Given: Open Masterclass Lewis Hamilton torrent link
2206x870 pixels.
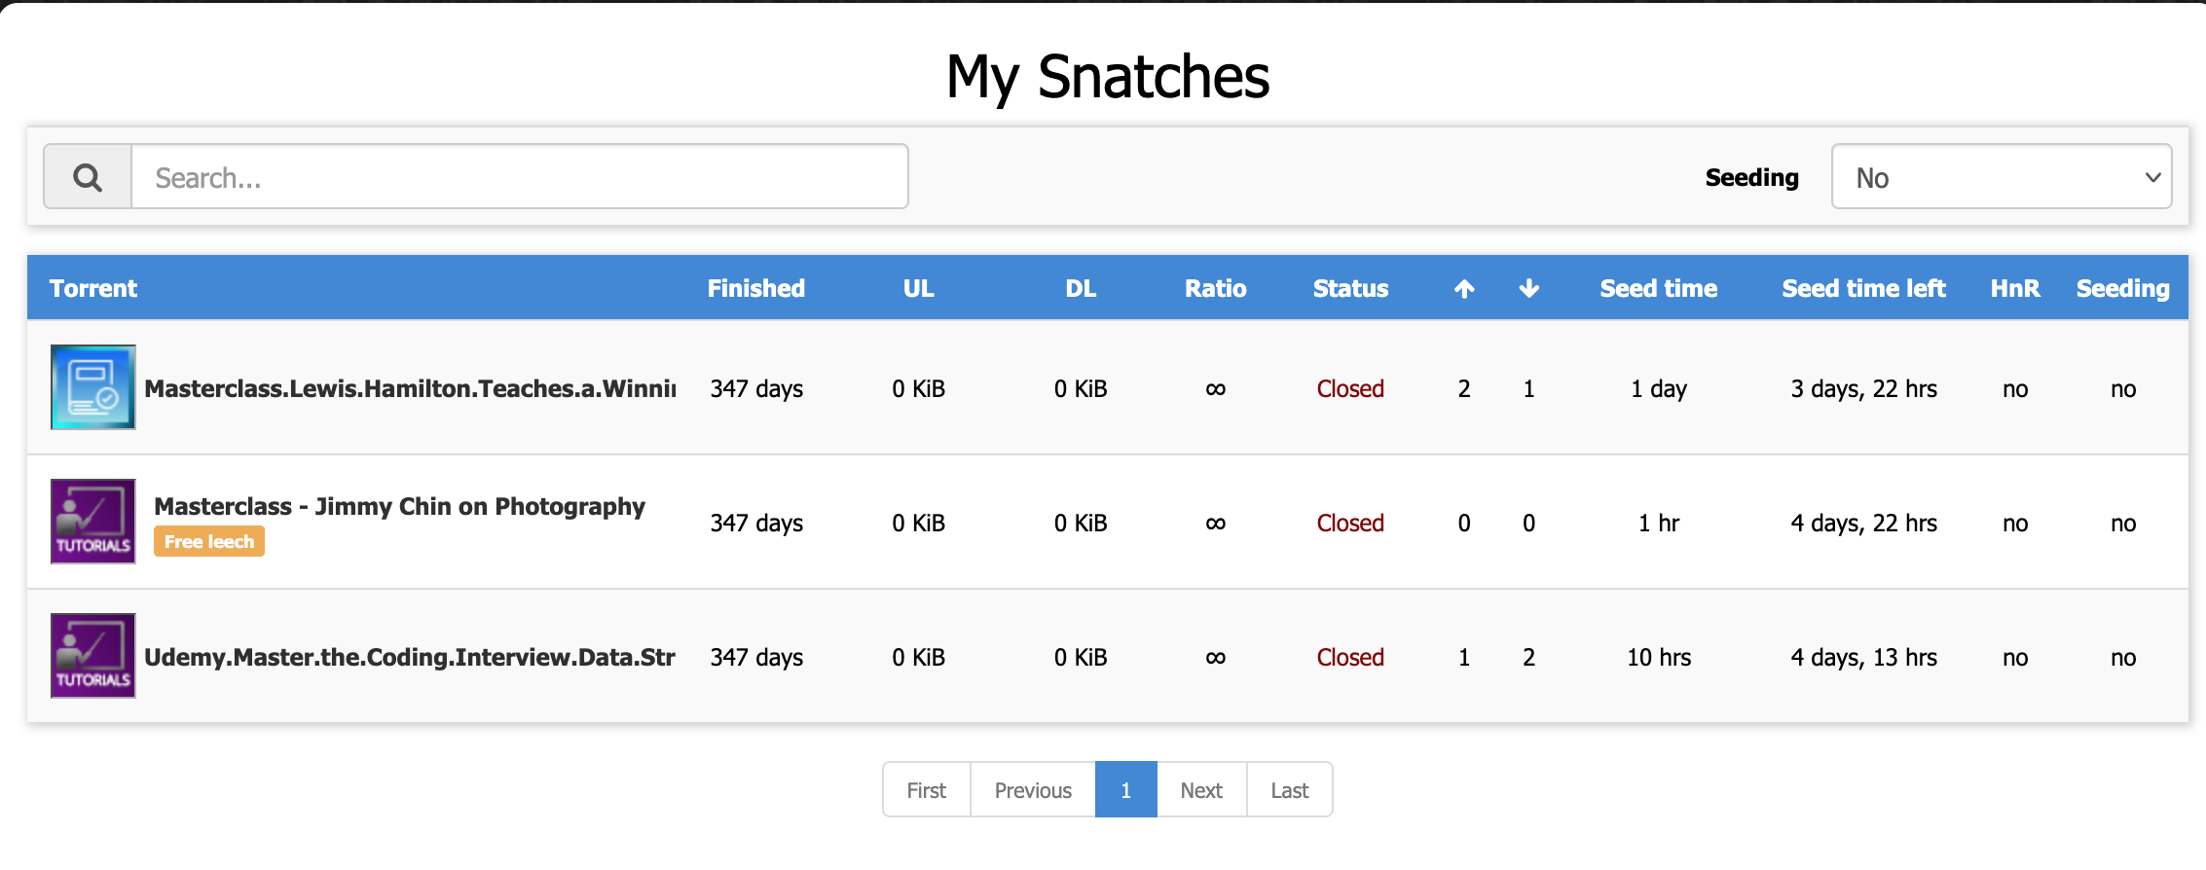Looking at the screenshot, I should 410,388.
